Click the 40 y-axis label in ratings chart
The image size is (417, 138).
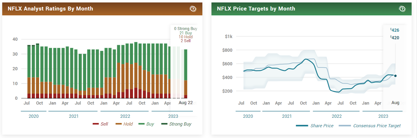tap(15, 39)
